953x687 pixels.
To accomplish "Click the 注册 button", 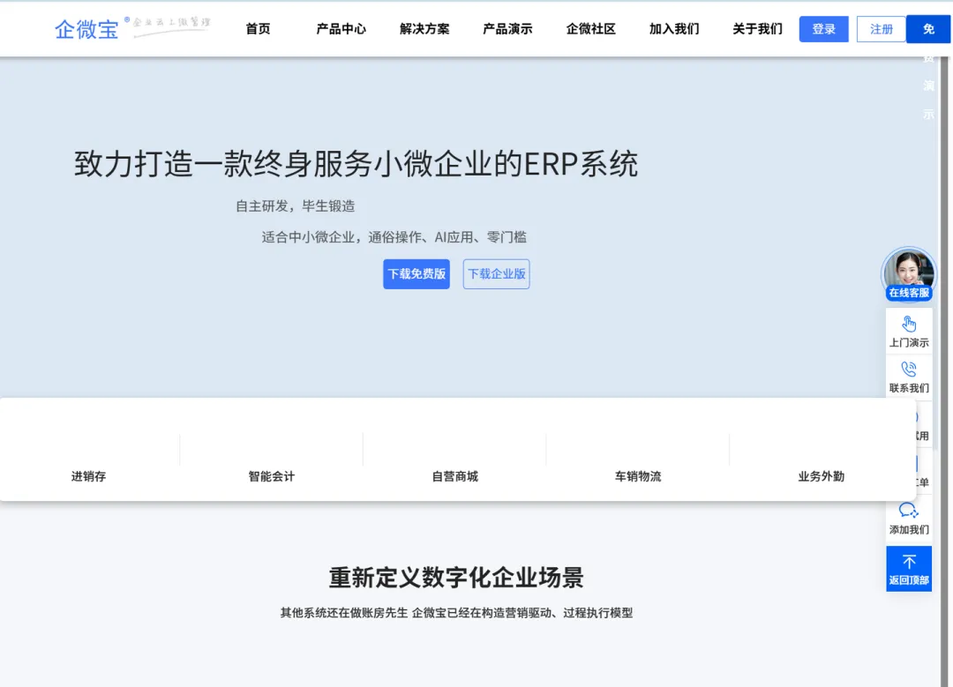I will click(882, 29).
